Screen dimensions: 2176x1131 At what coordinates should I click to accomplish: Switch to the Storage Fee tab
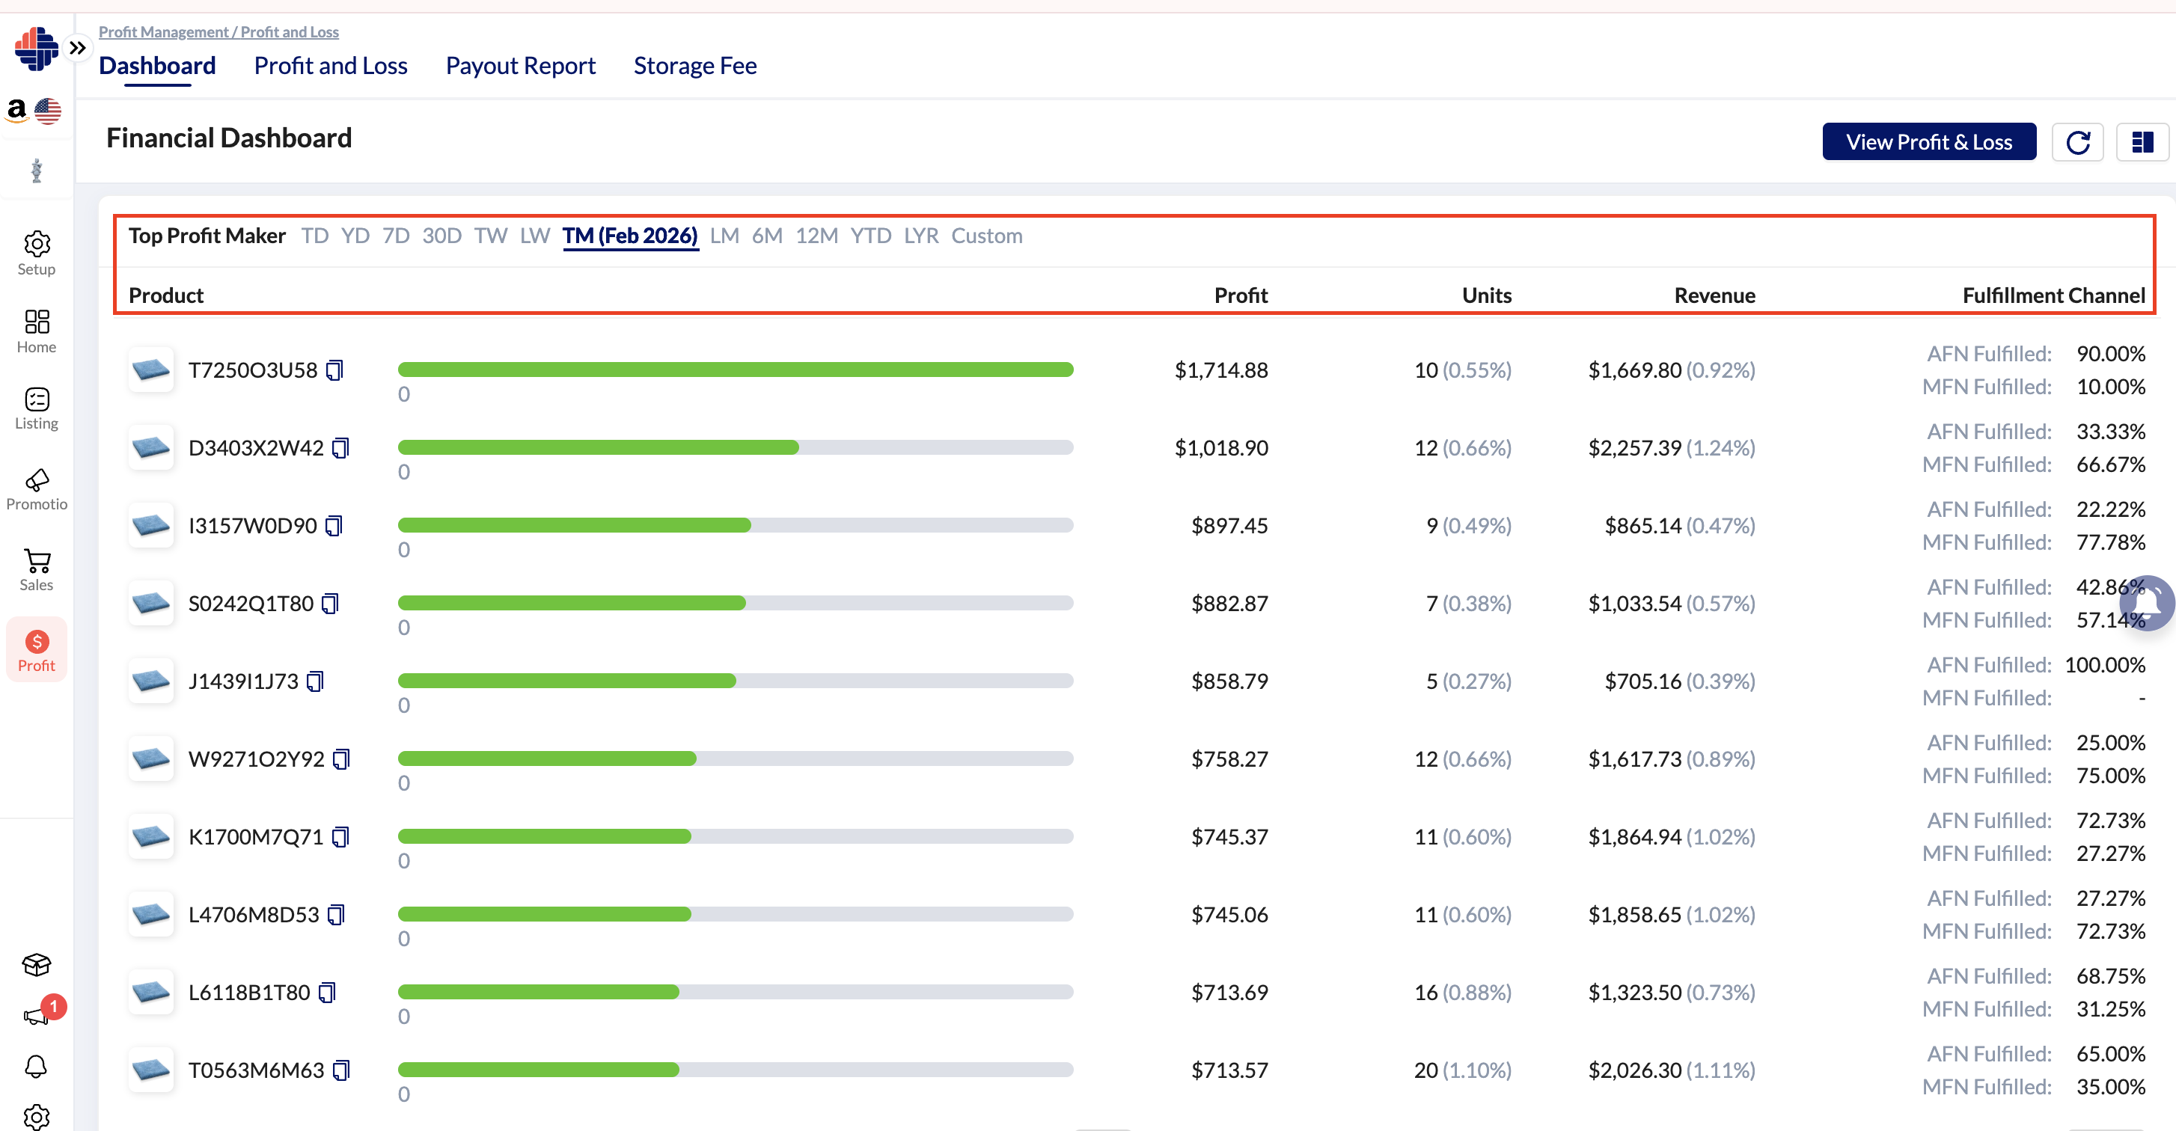[x=694, y=65]
